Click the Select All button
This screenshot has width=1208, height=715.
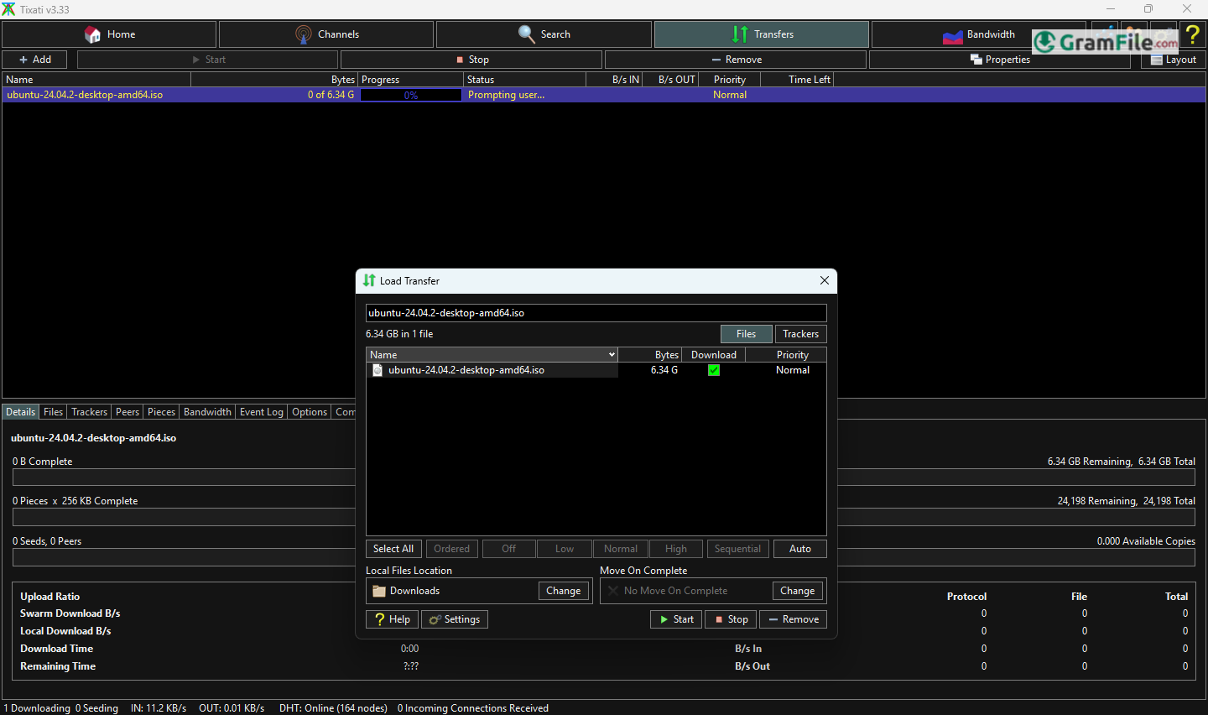coord(393,549)
